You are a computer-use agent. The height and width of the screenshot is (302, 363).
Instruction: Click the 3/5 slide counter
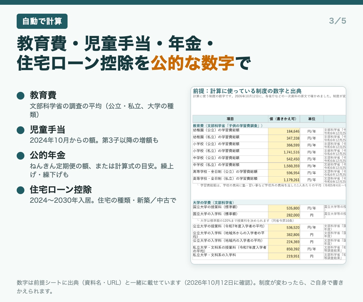[338, 21]
